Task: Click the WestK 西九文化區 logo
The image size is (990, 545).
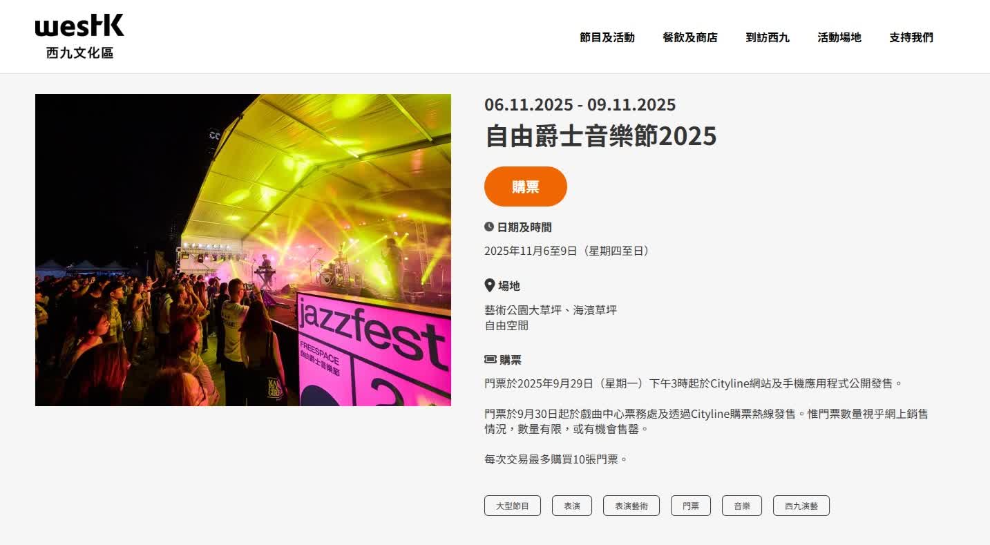Action: tap(79, 37)
